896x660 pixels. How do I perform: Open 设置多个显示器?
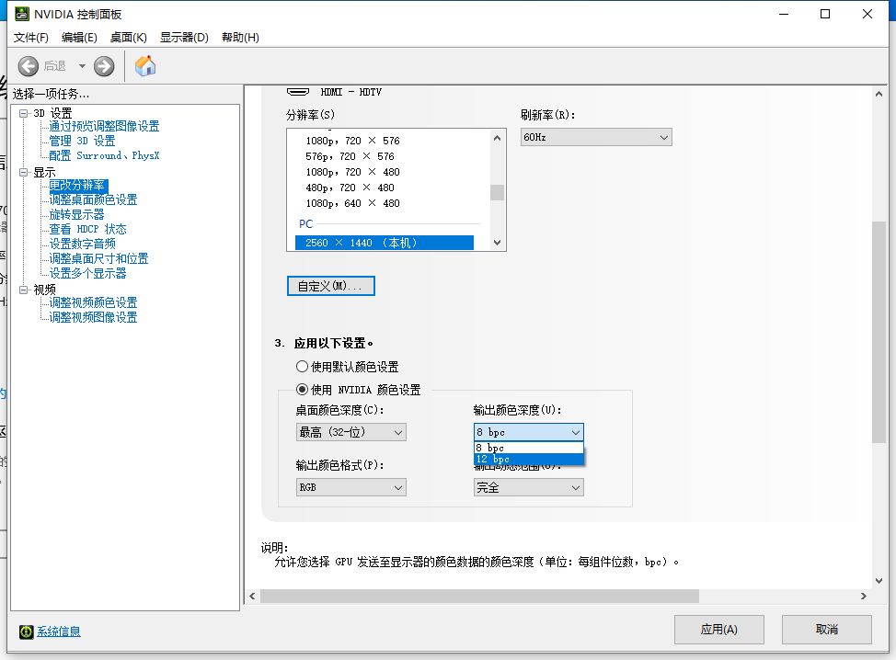coord(87,274)
